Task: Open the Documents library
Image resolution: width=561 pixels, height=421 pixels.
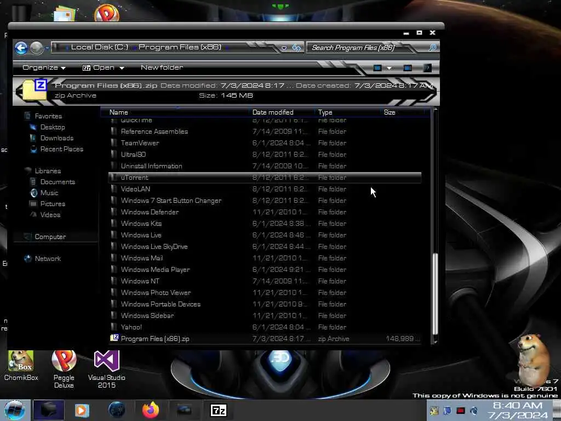Action: [x=58, y=182]
